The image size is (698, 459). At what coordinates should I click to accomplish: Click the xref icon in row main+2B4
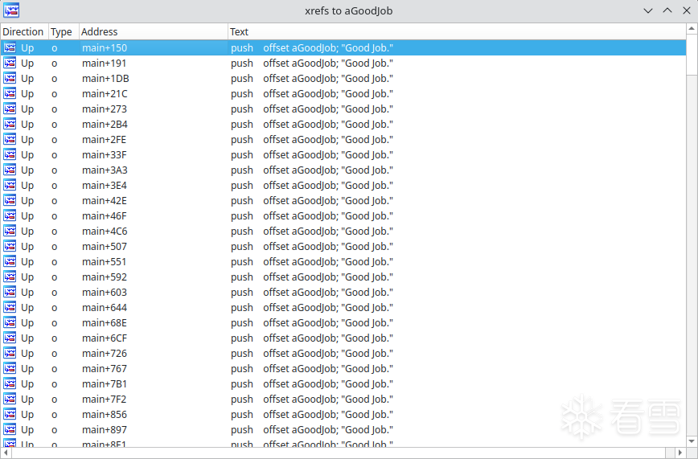pos(10,124)
